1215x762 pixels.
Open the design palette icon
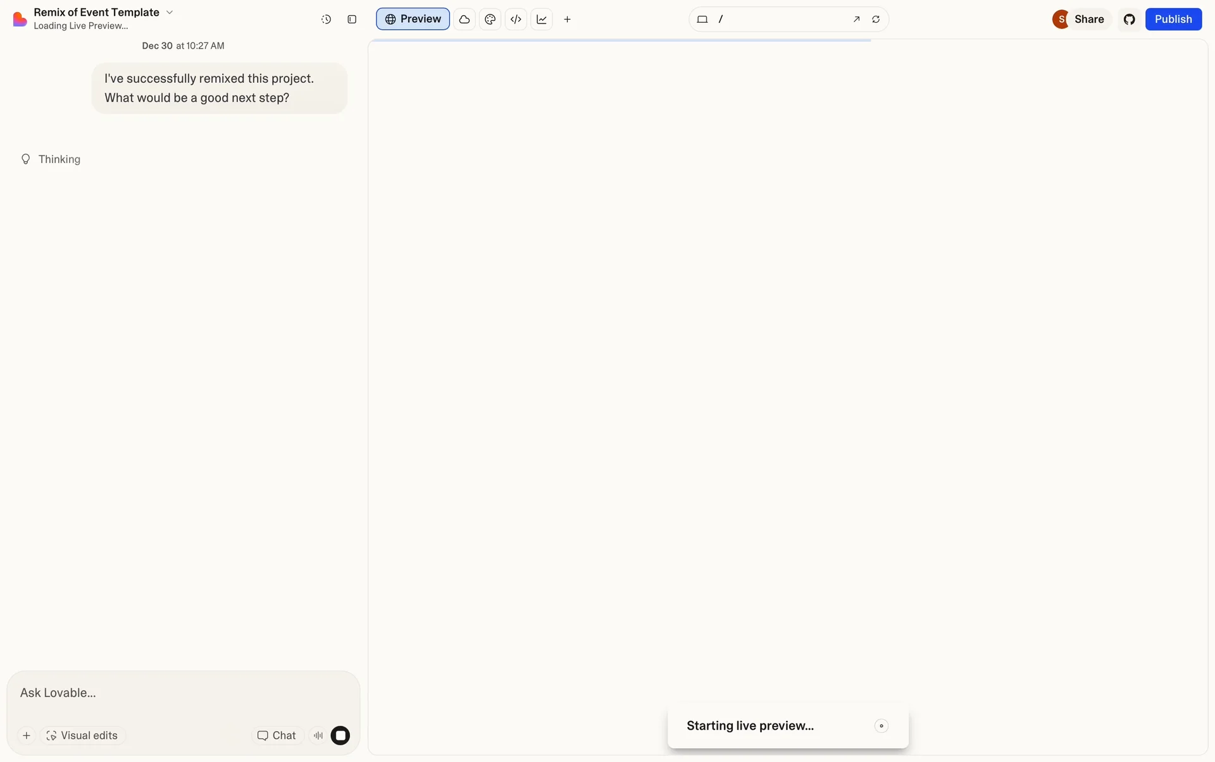490,20
